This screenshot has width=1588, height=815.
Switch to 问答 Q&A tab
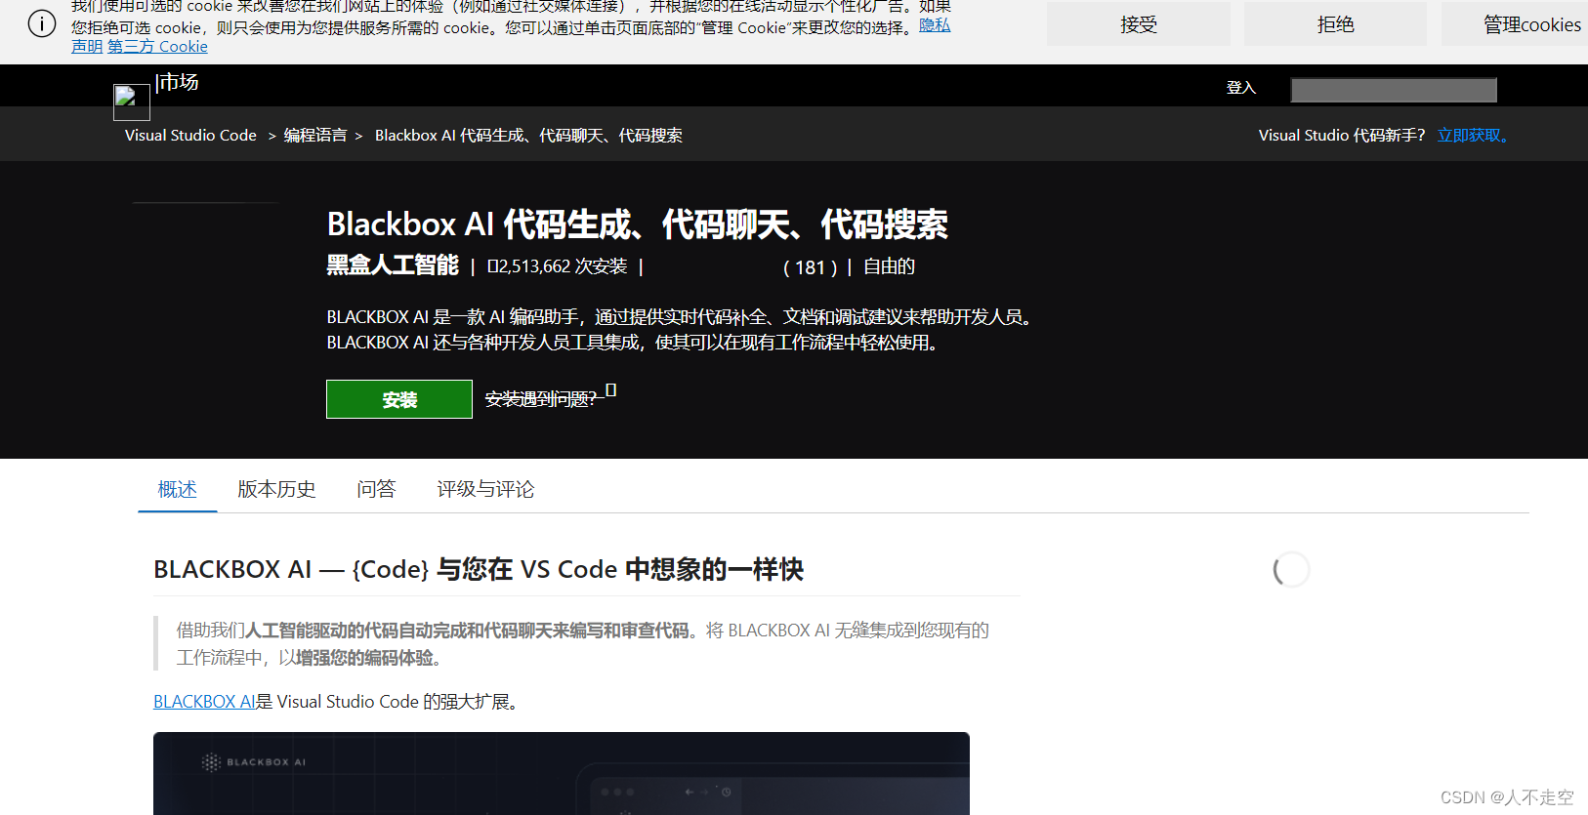tap(376, 489)
